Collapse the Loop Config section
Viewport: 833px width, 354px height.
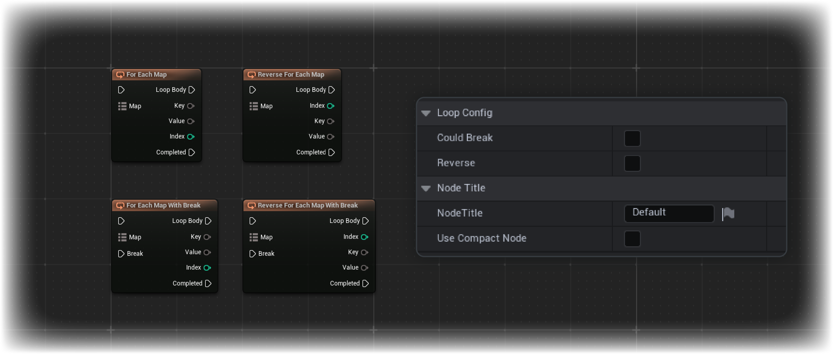426,113
